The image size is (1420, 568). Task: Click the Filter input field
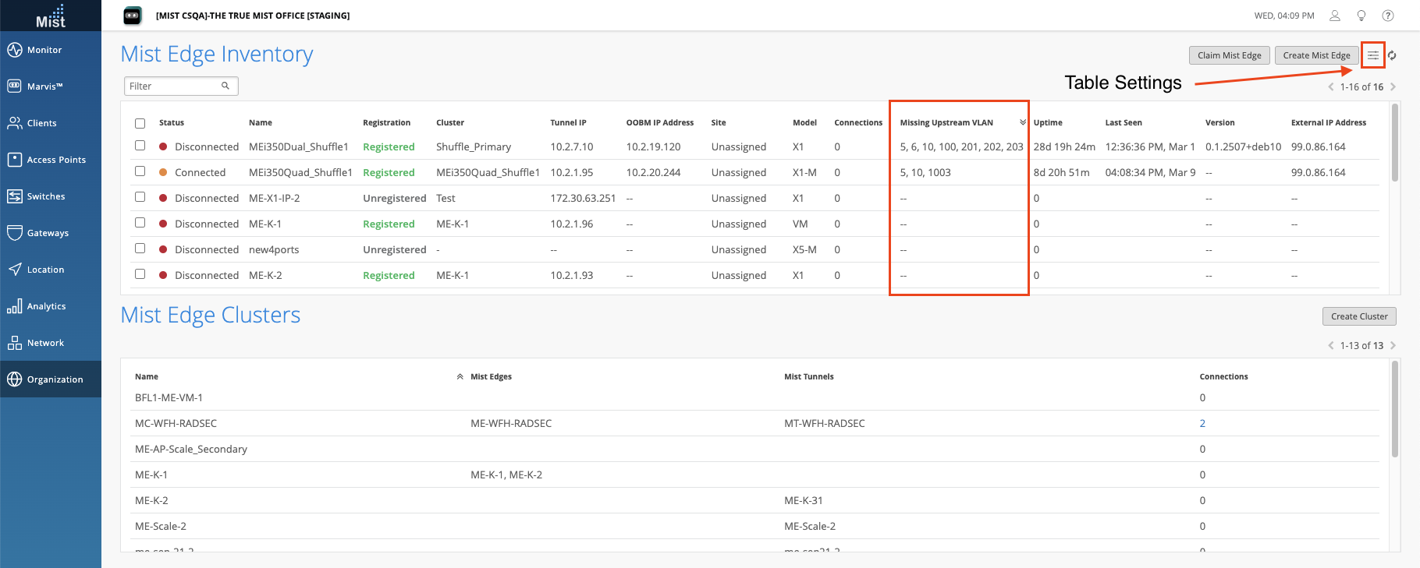[173, 86]
